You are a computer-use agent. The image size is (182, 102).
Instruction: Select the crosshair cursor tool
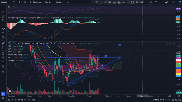pos(3,8)
